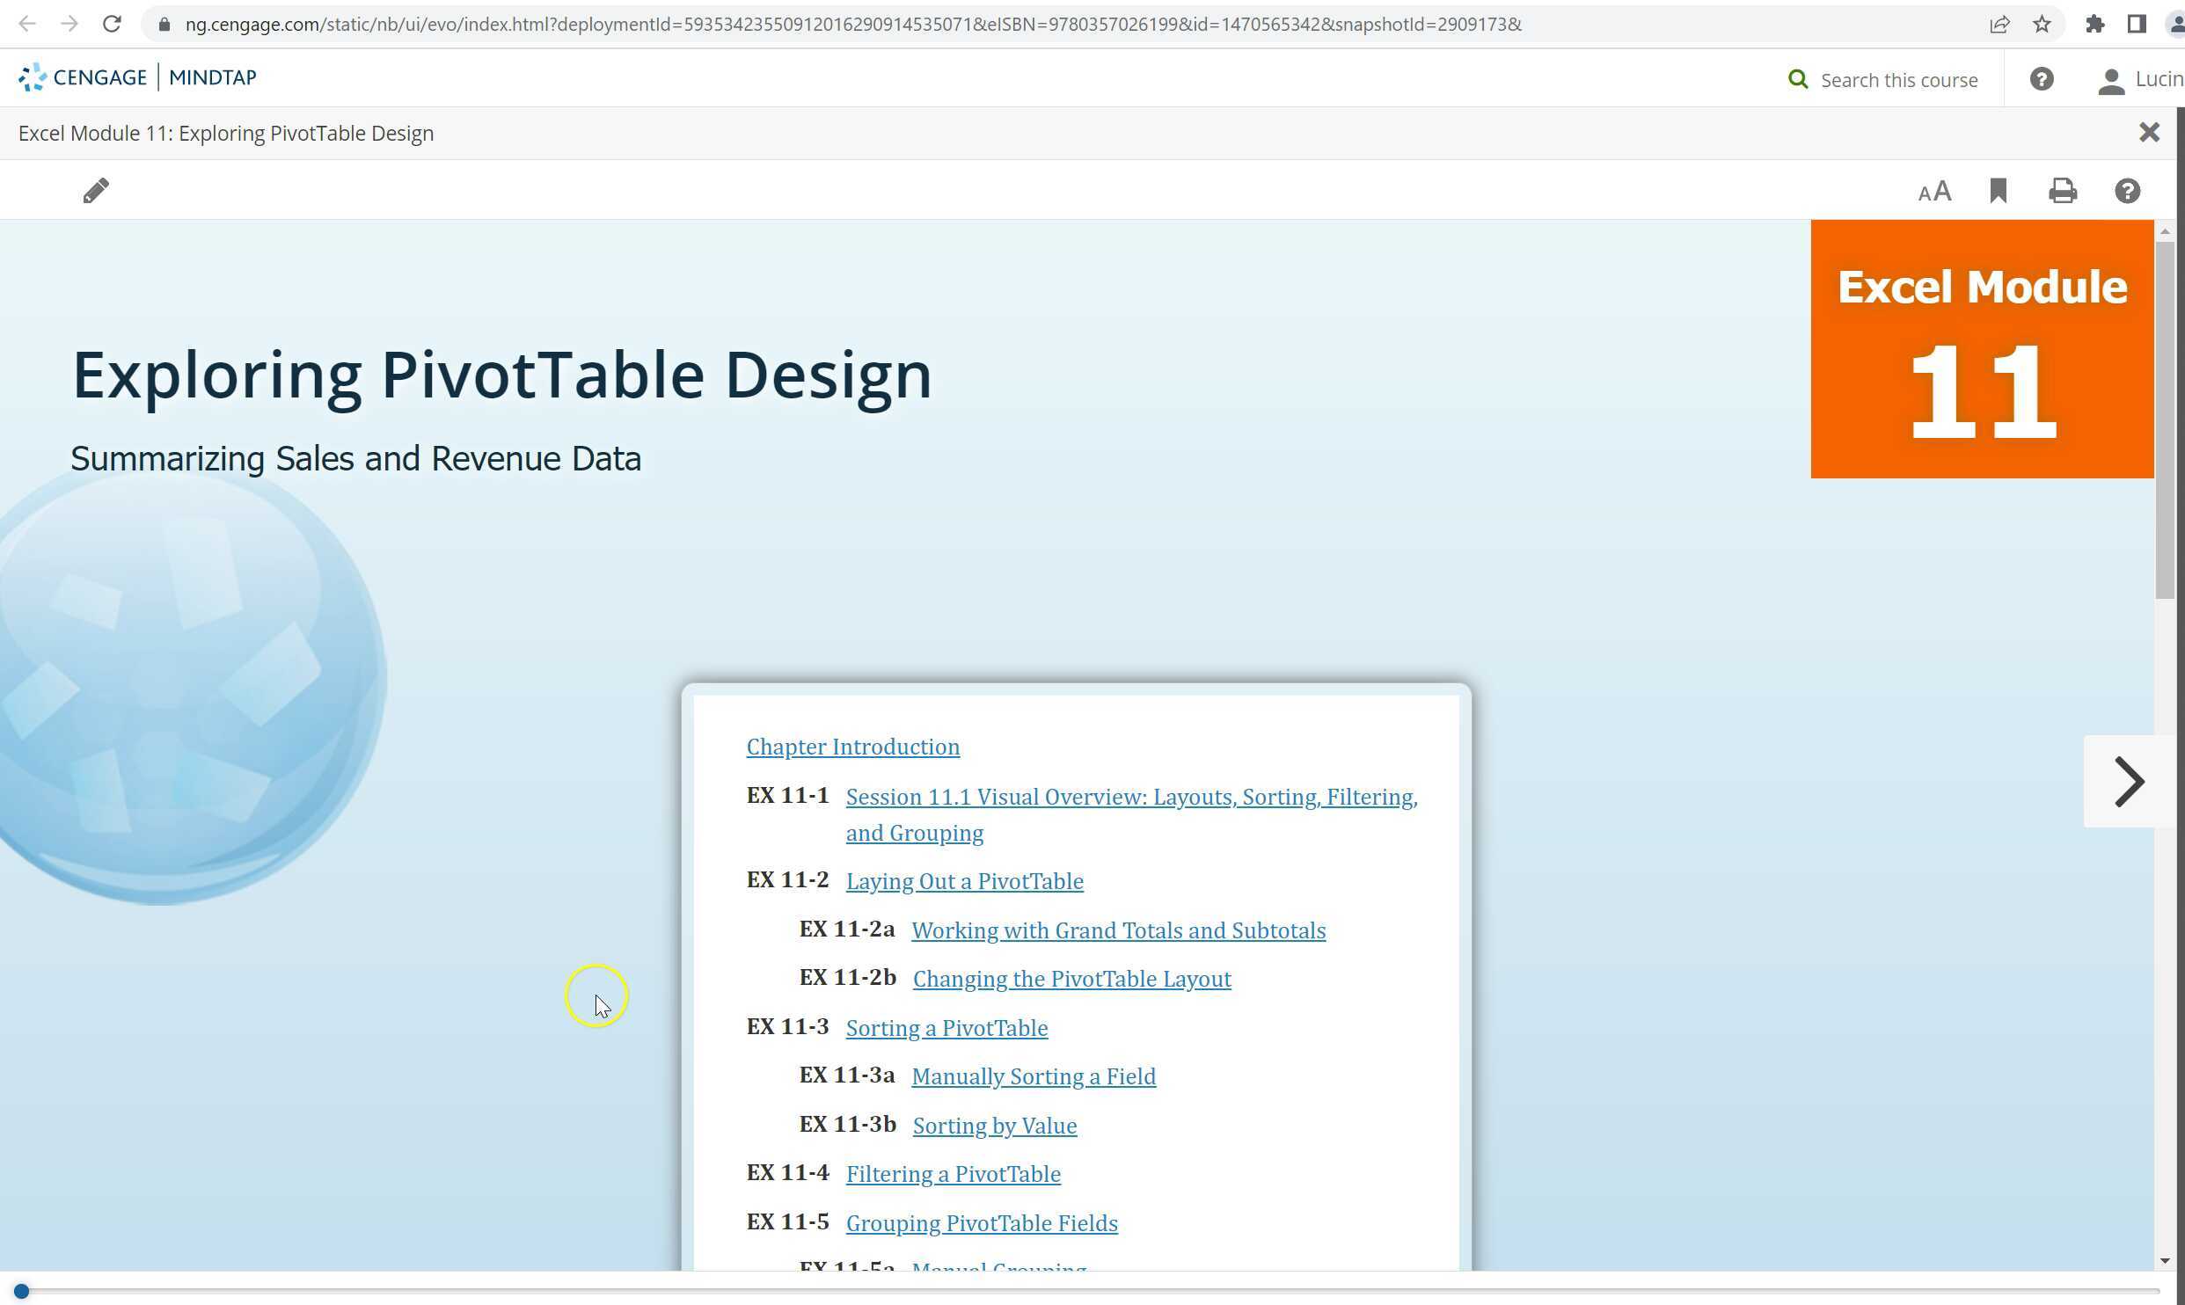This screenshot has width=2185, height=1305.
Task: Print the current module
Action: pyautogui.click(x=2062, y=190)
